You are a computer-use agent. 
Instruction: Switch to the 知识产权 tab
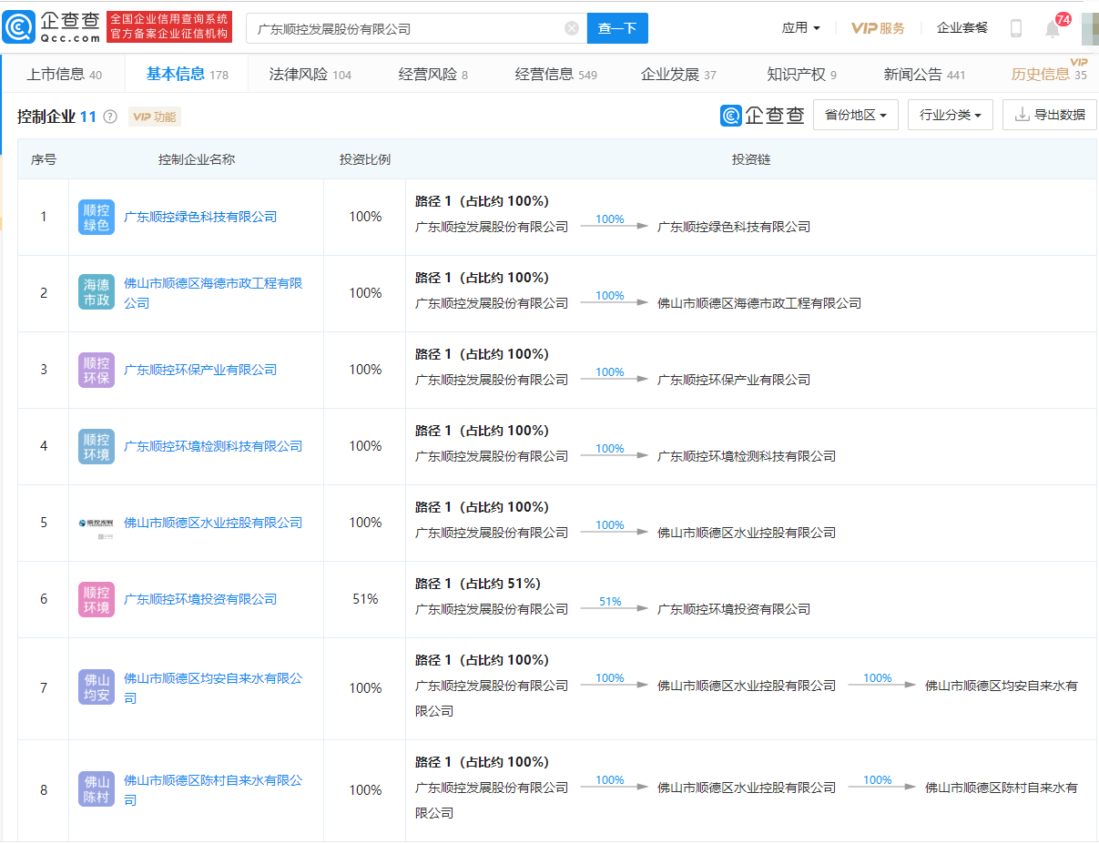coord(801,75)
